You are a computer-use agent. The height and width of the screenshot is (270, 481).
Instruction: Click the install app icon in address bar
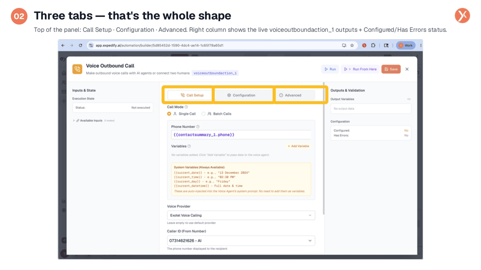pyautogui.click(x=344, y=45)
